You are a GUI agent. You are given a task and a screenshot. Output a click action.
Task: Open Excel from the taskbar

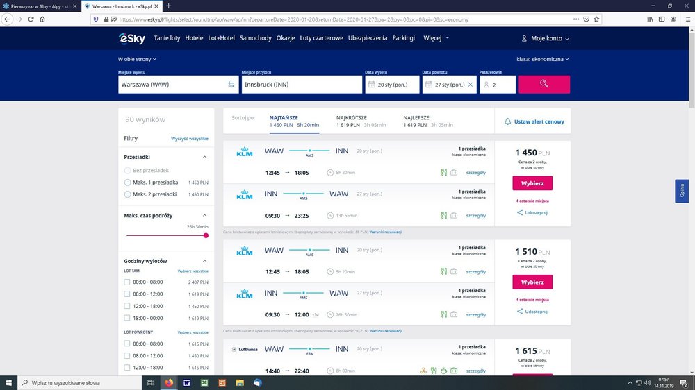click(204, 383)
